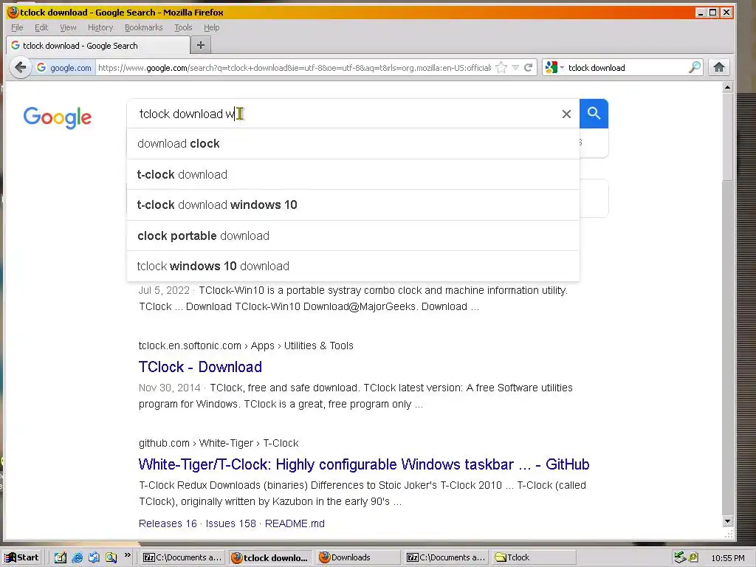Choose suggestion 'clock portable download'
756x567 pixels.
[x=353, y=236]
